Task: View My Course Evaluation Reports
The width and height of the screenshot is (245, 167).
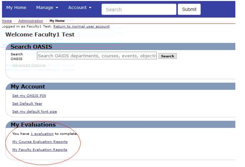Action: (x=40, y=142)
